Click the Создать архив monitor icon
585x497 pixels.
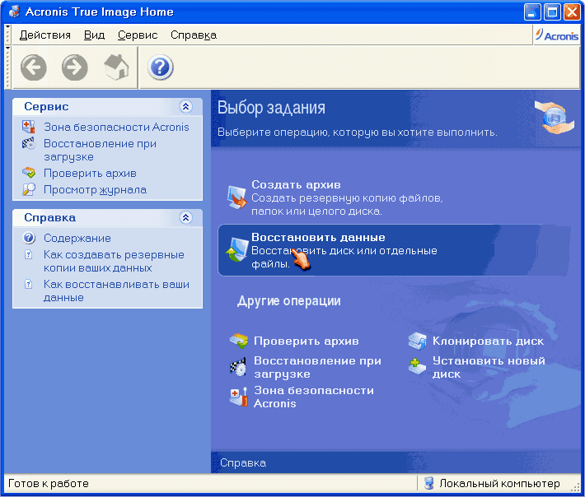237,197
